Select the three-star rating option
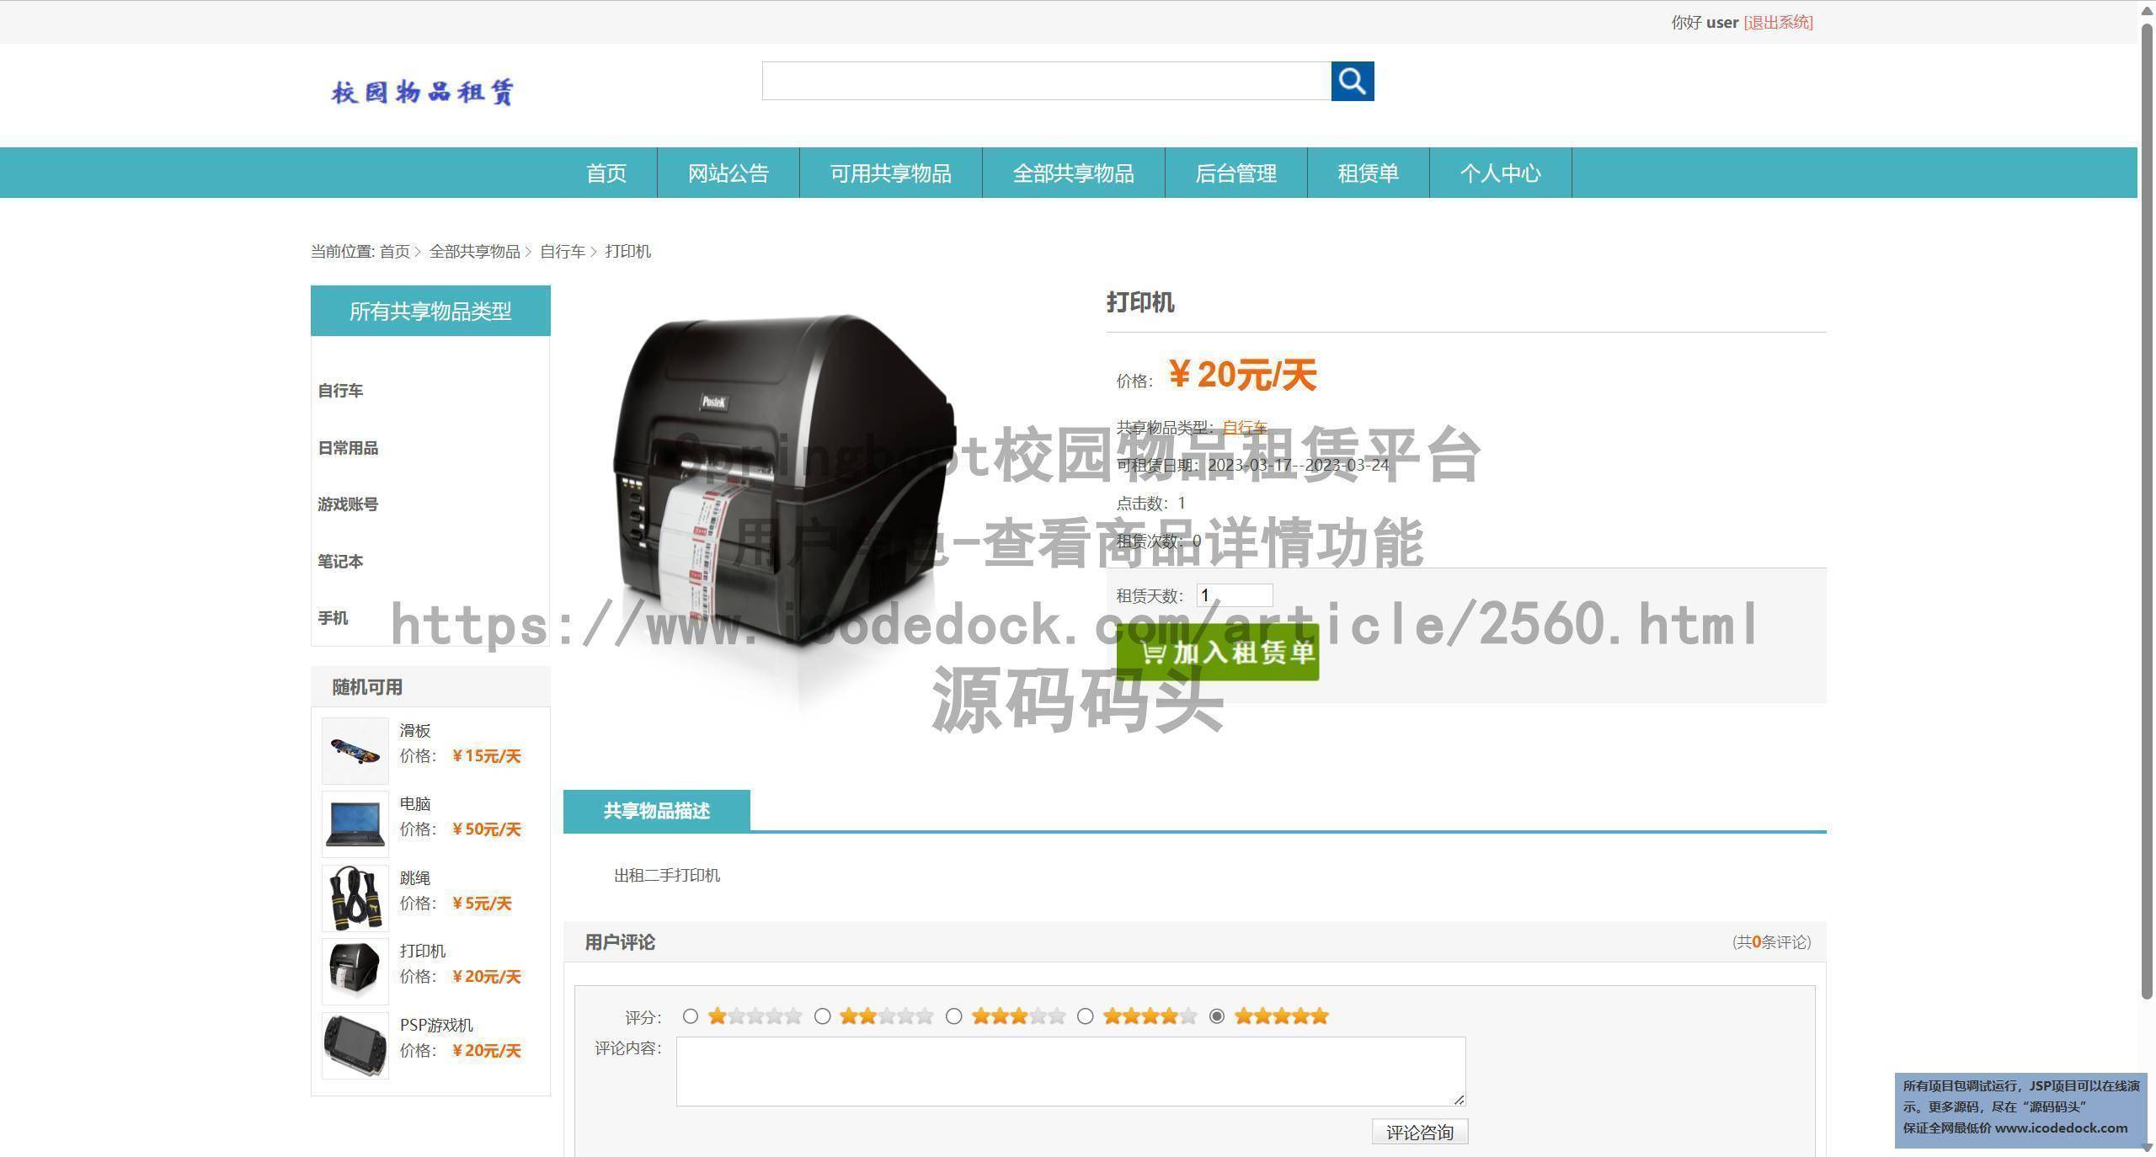Viewport: 2156px width, 1157px height. [953, 1016]
